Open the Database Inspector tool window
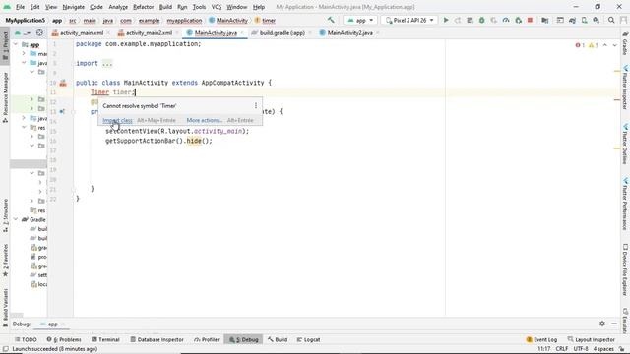Viewport: 630px width, 354px height. [157, 339]
